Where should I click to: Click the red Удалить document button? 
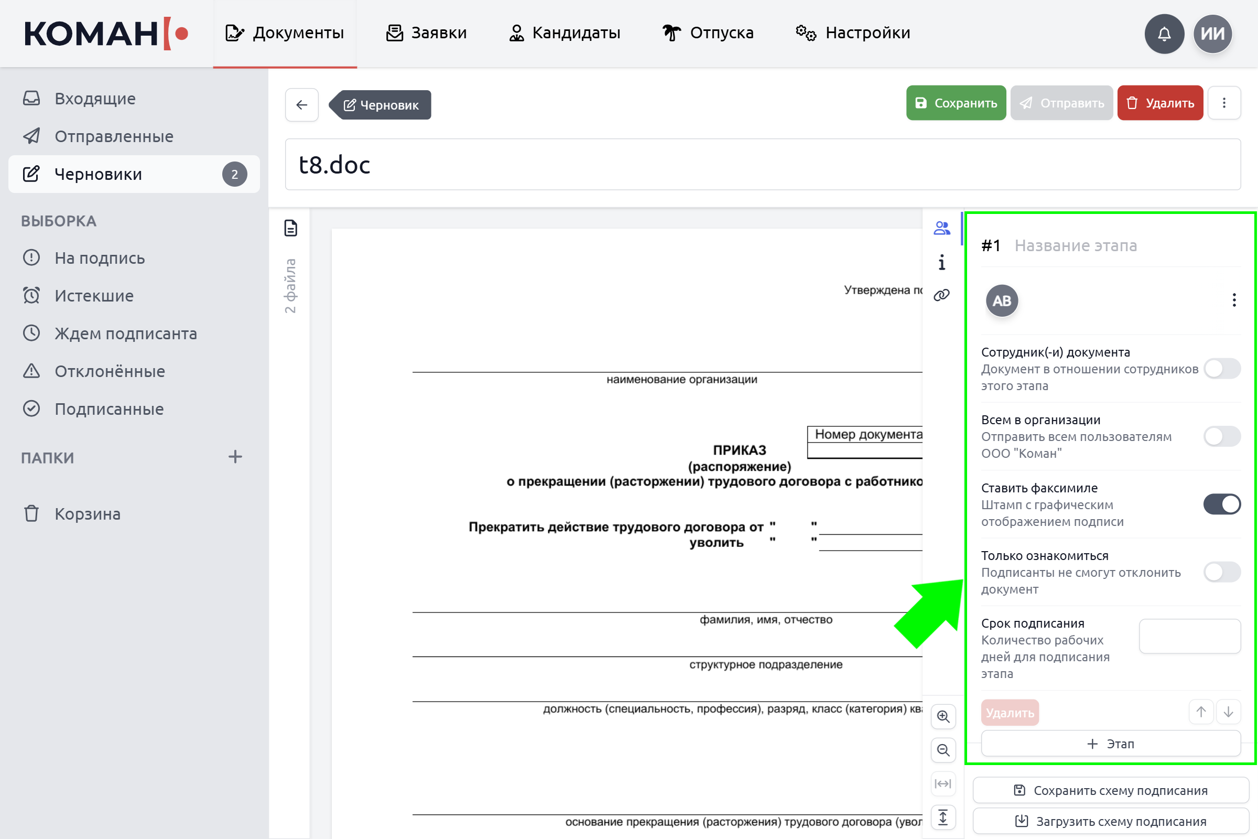click(1159, 103)
